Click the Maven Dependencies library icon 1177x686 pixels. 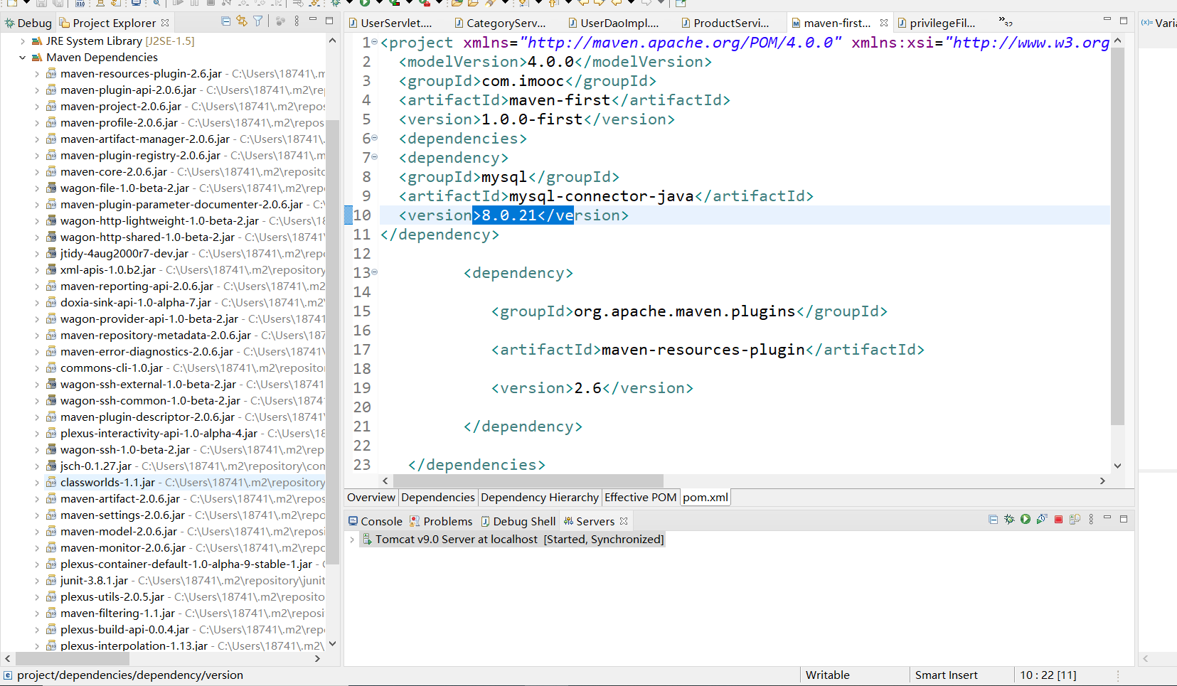pyautogui.click(x=37, y=58)
